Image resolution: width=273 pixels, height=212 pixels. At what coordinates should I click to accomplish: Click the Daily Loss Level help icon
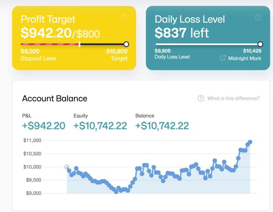(258, 17)
